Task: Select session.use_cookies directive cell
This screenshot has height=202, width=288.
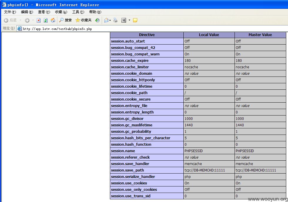Action: (147, 183)
